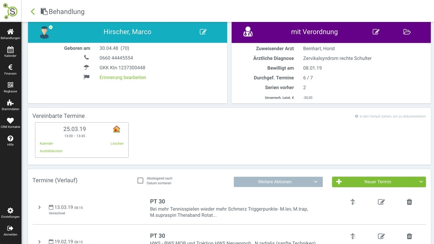Image resolution: width=434 pixels, height=244 pixels.
Task: Open Kalender in the sidebar
Action: tap(11, 52)
